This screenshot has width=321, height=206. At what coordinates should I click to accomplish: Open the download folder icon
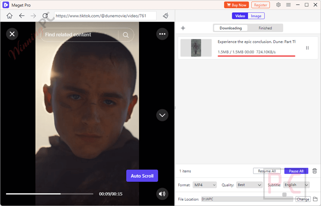(315, 199)
